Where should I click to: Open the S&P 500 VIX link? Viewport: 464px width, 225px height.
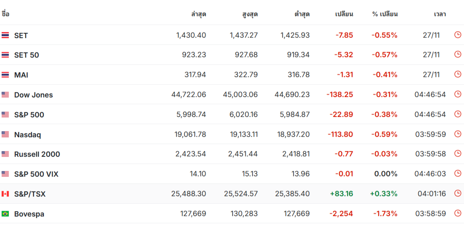click(36, 174)
